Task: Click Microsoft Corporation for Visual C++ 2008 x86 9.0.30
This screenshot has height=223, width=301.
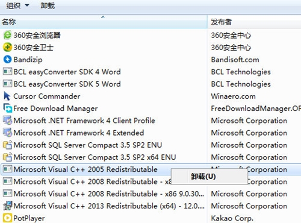Action: 249,194
